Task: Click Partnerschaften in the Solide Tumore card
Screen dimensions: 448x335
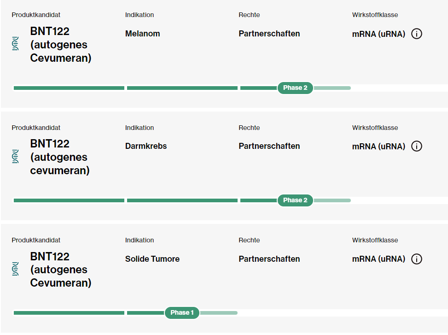Action: pyautogui.click(x=269, y=259)
